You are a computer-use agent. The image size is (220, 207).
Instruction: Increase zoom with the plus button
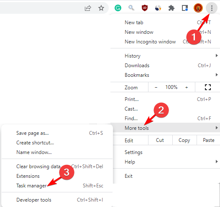187,87
